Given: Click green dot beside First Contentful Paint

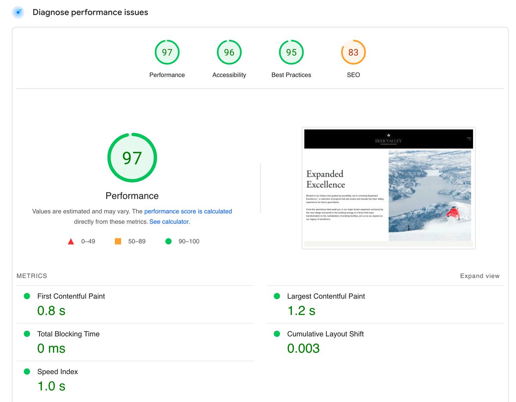Looking at the screenshot, I should (x=27, y=296).
